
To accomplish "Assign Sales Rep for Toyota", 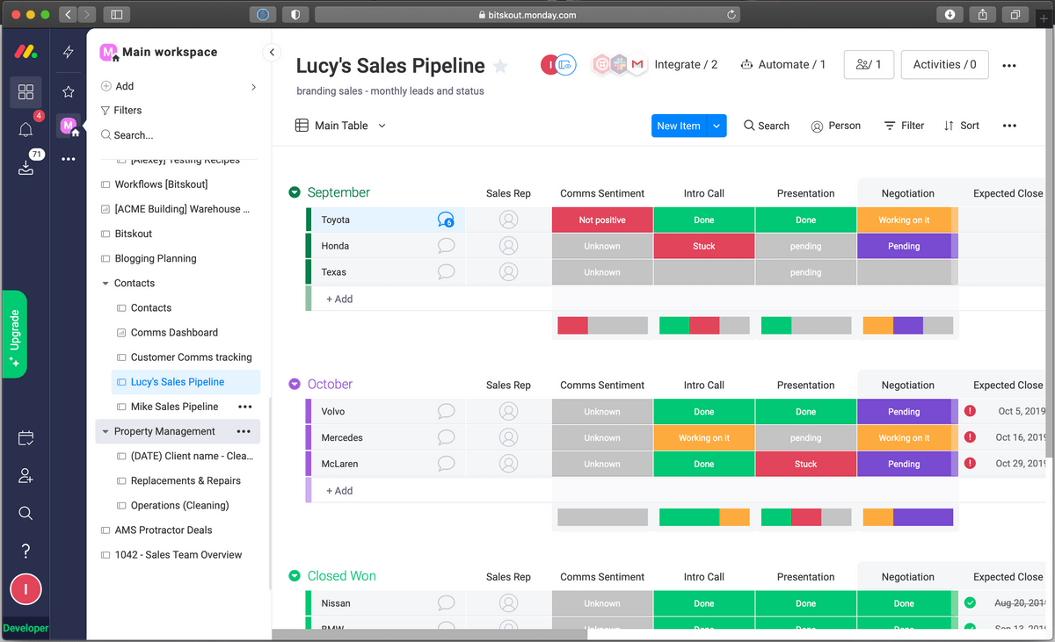I will pyautogui.click(x=508, y=220).
